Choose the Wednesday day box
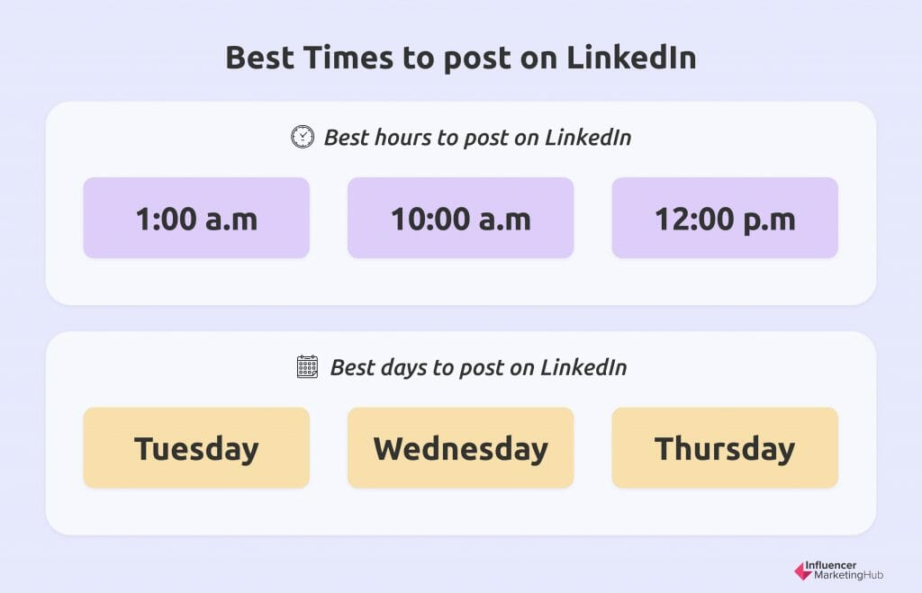 [x=460, y=447]
